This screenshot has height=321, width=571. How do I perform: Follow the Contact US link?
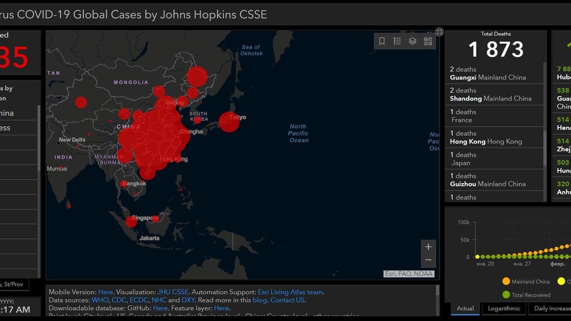point(287,300)
